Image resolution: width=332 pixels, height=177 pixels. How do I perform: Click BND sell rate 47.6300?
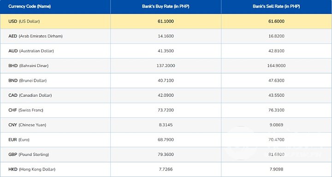(276, 80)
